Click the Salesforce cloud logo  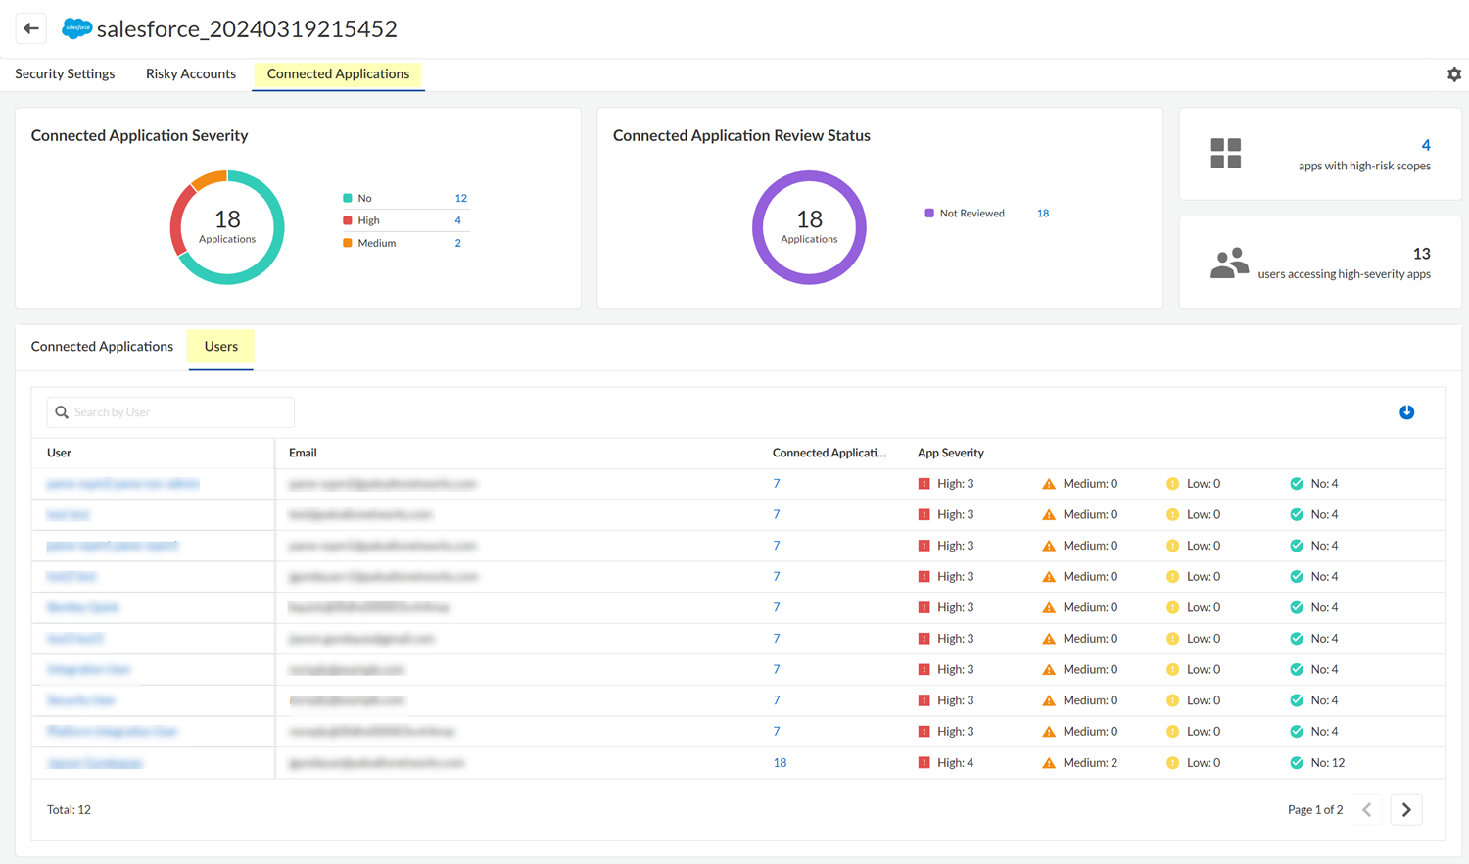[x=76, y=28]
